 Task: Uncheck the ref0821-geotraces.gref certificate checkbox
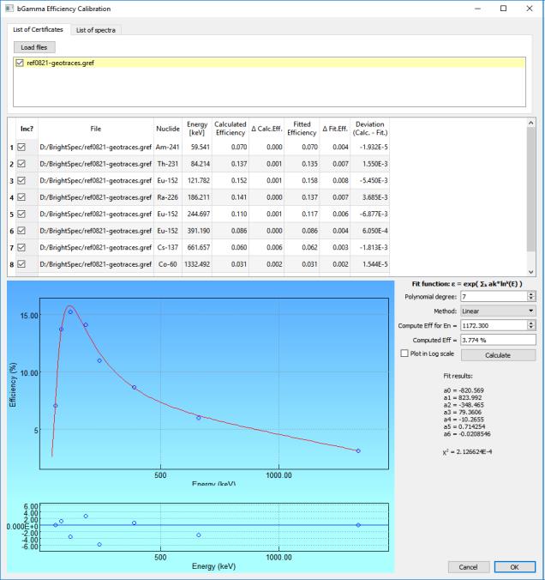pos(20,63)
